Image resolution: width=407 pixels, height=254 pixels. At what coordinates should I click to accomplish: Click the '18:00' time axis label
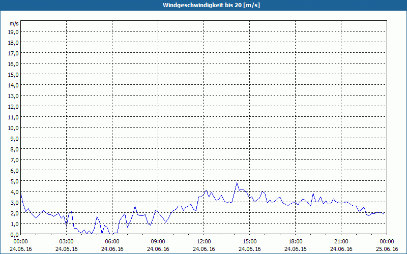point(296,242)
